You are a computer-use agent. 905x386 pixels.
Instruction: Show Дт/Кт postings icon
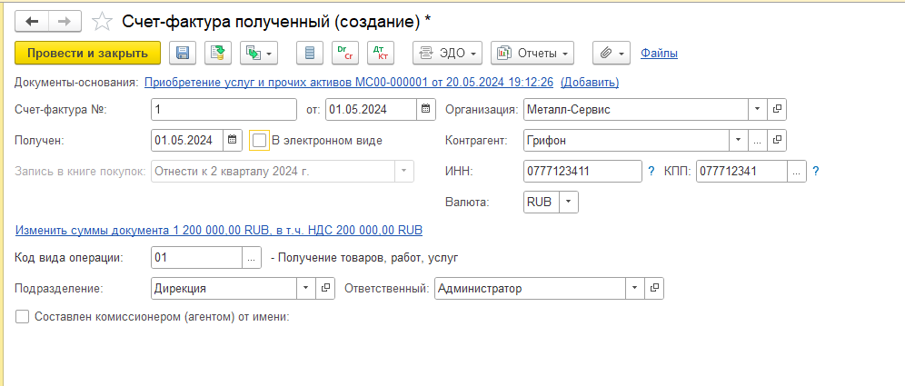(x=380, y=53)
